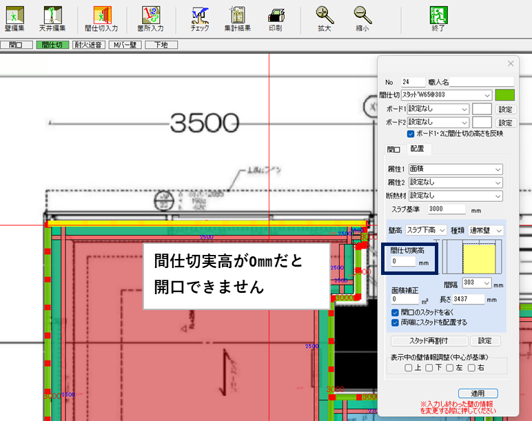Screen dimensions: 532x421
Task: Open the 間隔 303 dropdown
Action: (x=477, y=283)
